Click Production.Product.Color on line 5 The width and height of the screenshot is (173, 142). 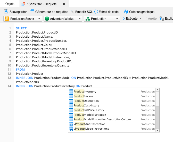(34, 45)
